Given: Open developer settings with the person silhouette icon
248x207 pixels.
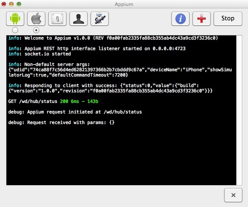Looking at the screenshot, I should point(79,18).
